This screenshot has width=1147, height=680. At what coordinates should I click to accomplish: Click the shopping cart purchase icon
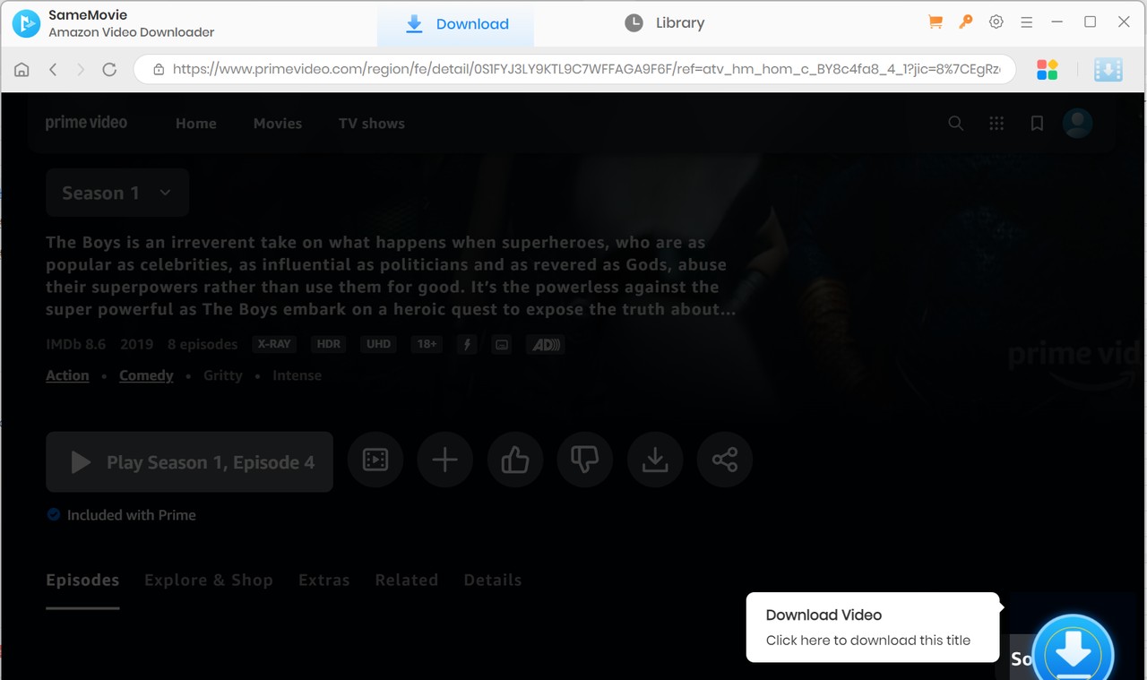pyautogui.click(x=936, y=22)
